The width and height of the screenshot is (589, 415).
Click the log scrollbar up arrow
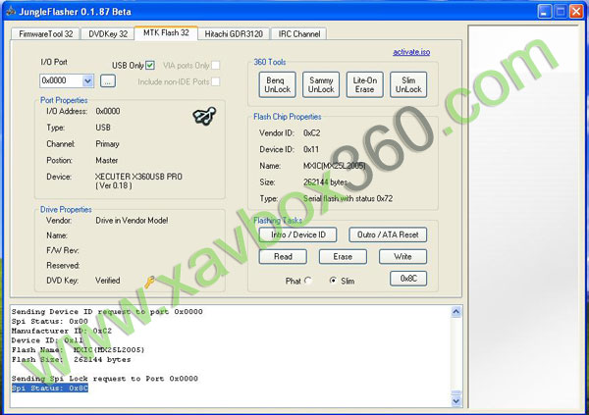(x=456, y=312)
